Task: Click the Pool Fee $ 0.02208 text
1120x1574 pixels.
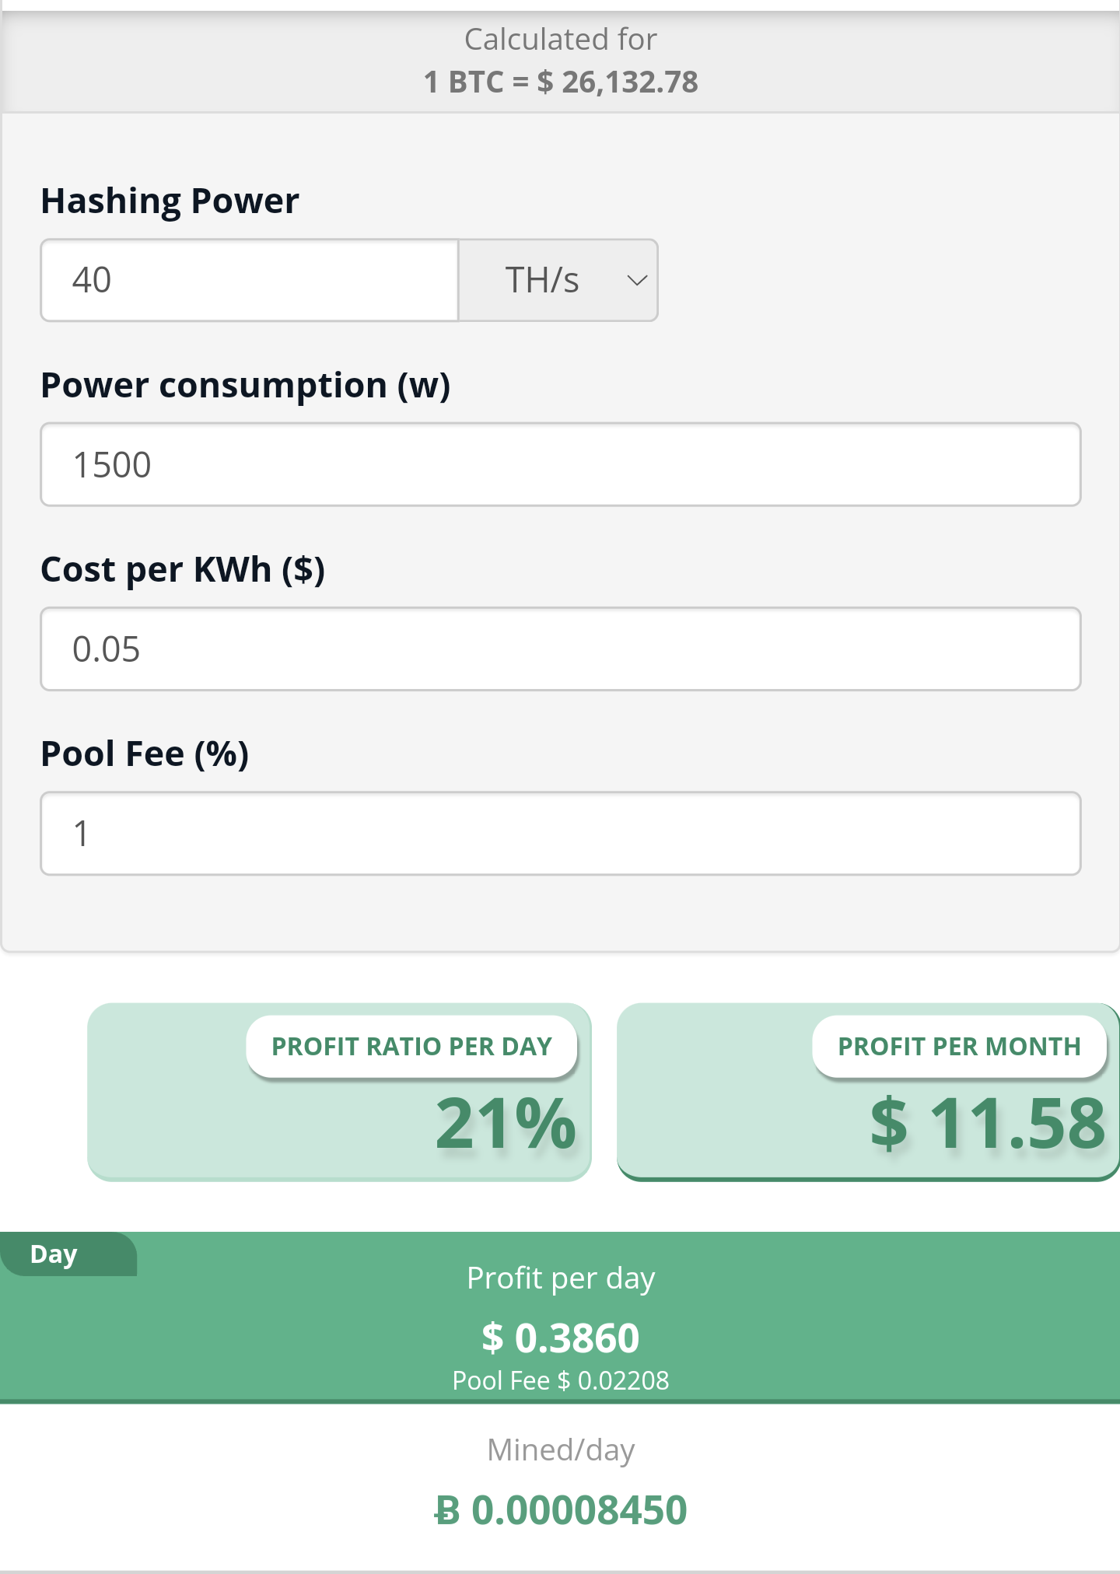Action: (561, 1380)
